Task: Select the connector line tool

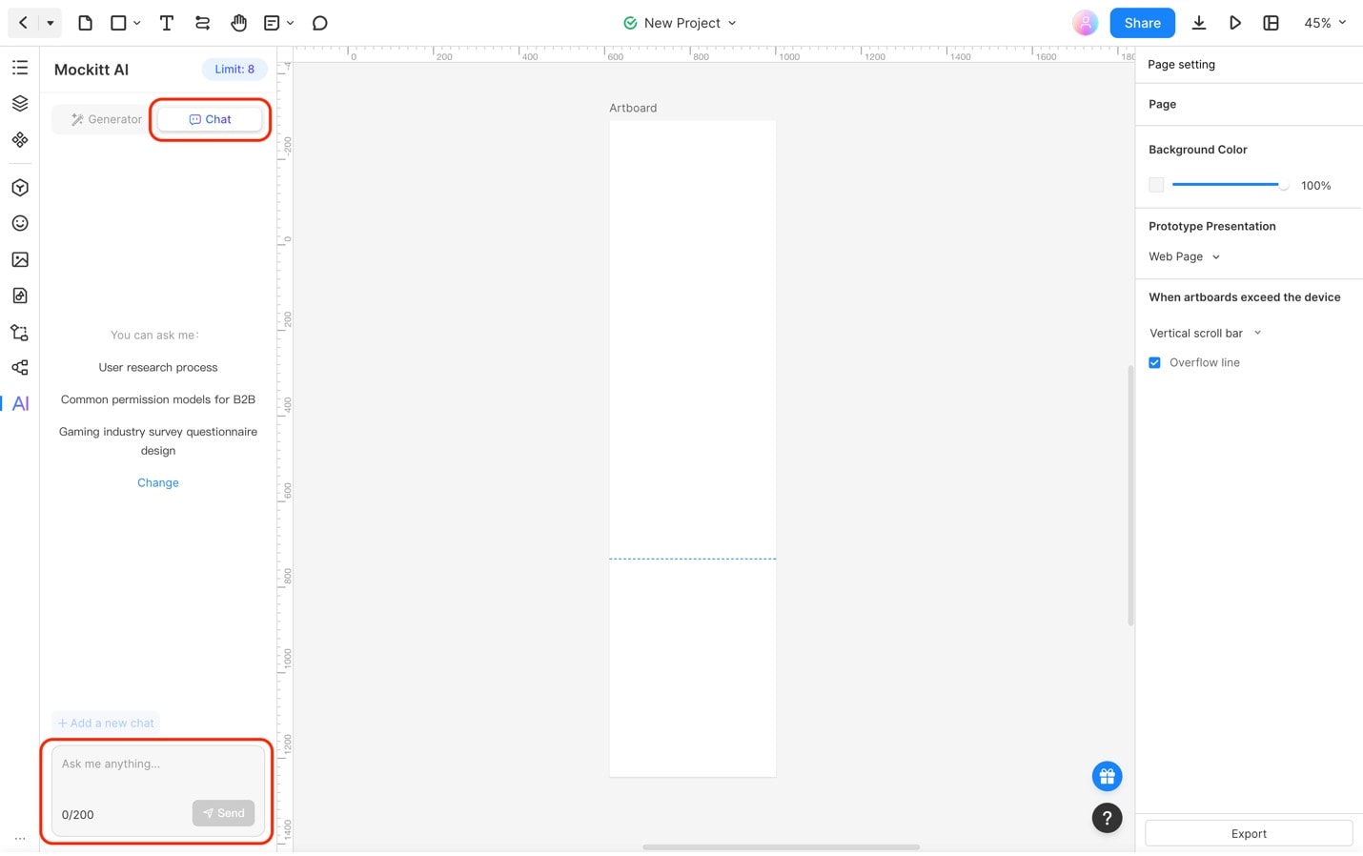Action: 202,23
